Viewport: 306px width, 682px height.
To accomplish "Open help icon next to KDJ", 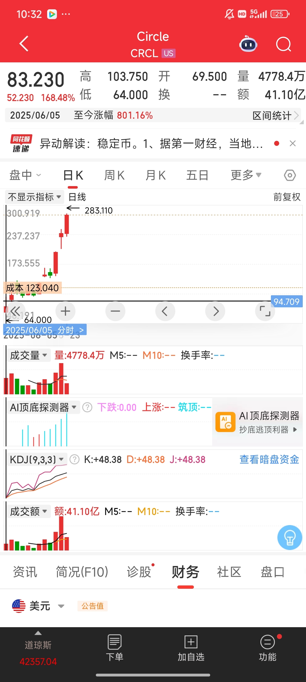I will point(74,459).
